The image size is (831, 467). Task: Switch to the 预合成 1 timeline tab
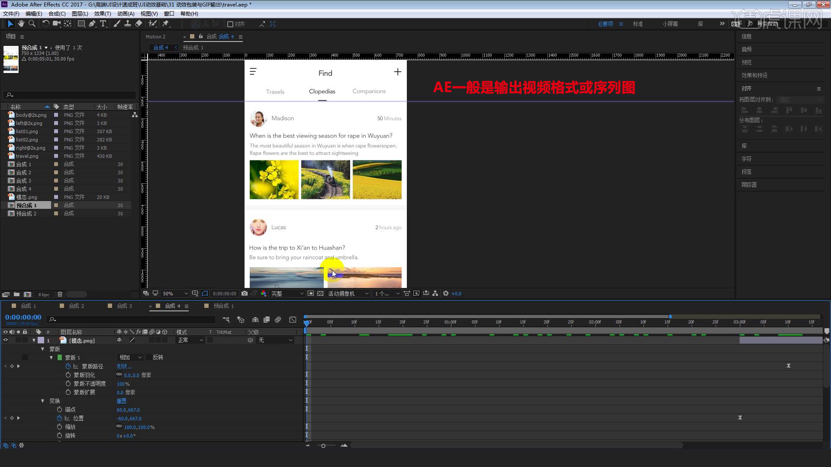(x=222, y=306)
